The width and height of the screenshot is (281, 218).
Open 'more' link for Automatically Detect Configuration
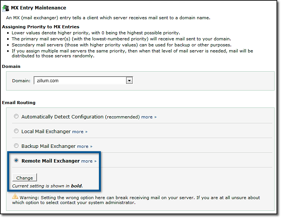pos(148,117)
